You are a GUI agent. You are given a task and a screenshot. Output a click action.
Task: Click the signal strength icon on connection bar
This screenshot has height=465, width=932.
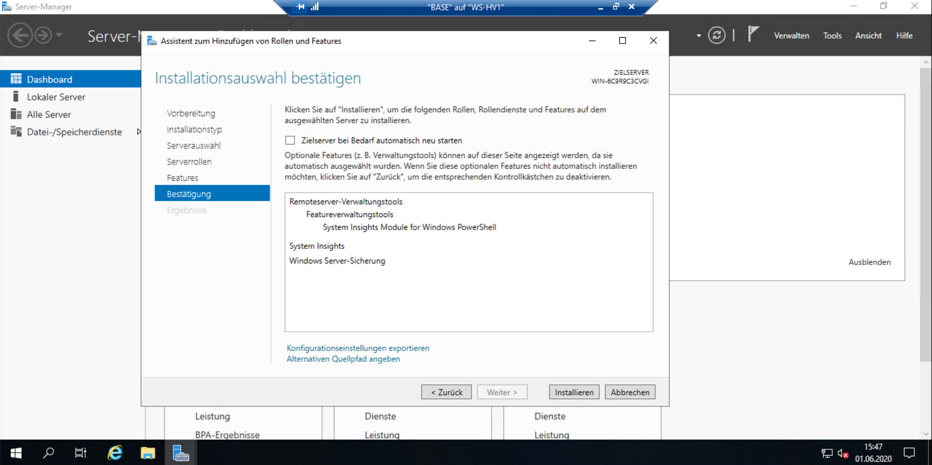click(x=315, y=6)
